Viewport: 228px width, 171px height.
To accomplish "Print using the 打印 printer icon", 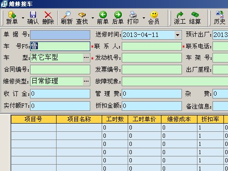I will (x=133, y=18).
